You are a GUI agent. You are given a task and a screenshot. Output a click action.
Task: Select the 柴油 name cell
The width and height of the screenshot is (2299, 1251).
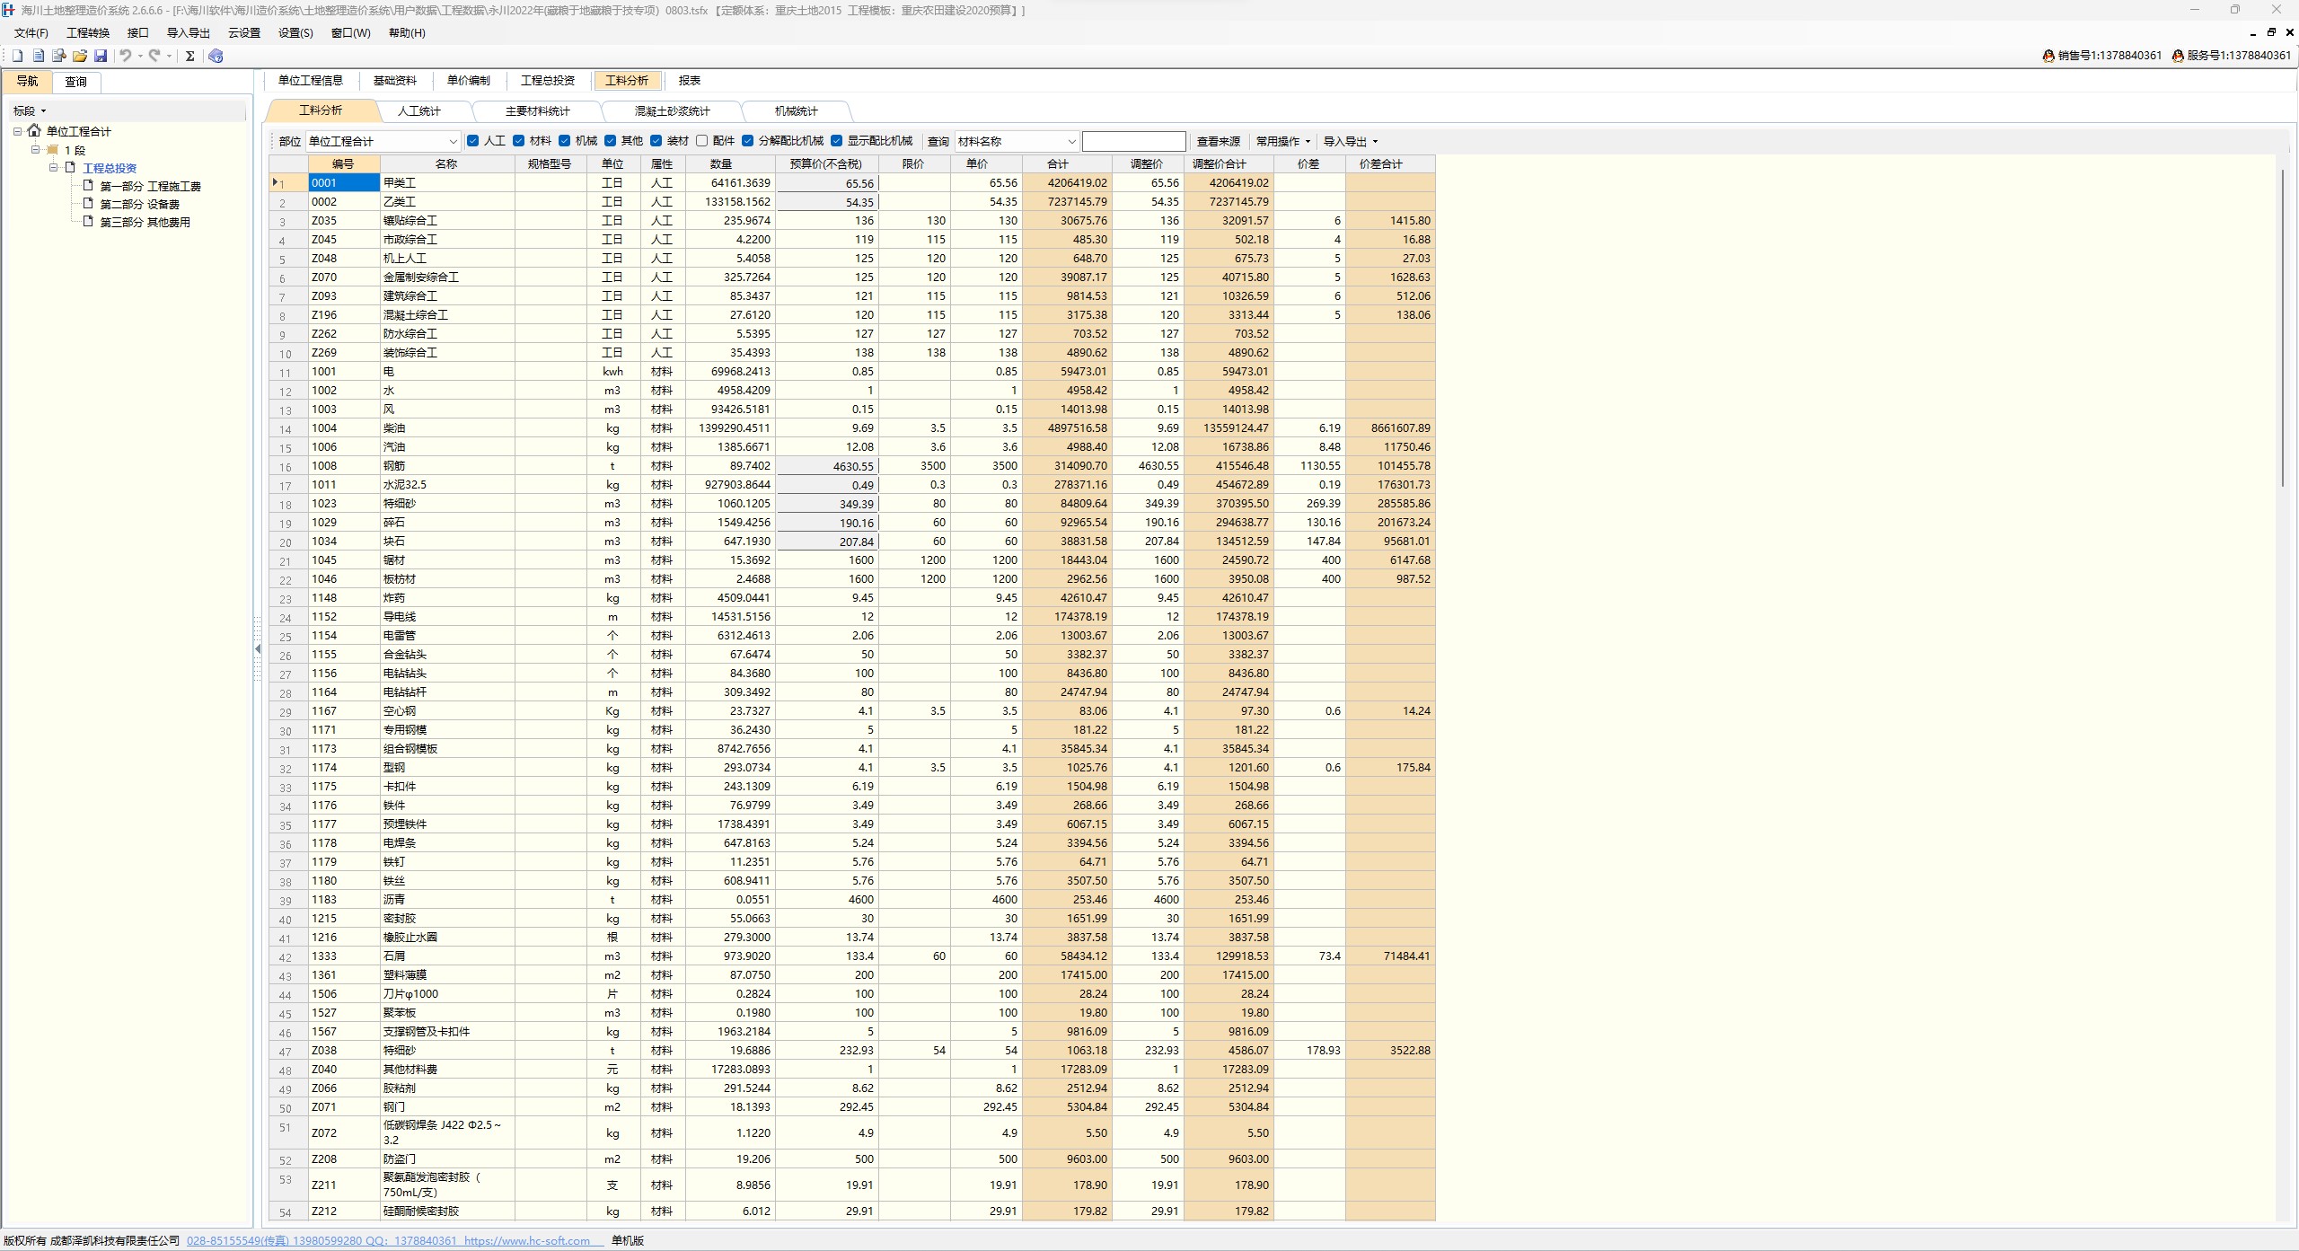tap(447, 428)
